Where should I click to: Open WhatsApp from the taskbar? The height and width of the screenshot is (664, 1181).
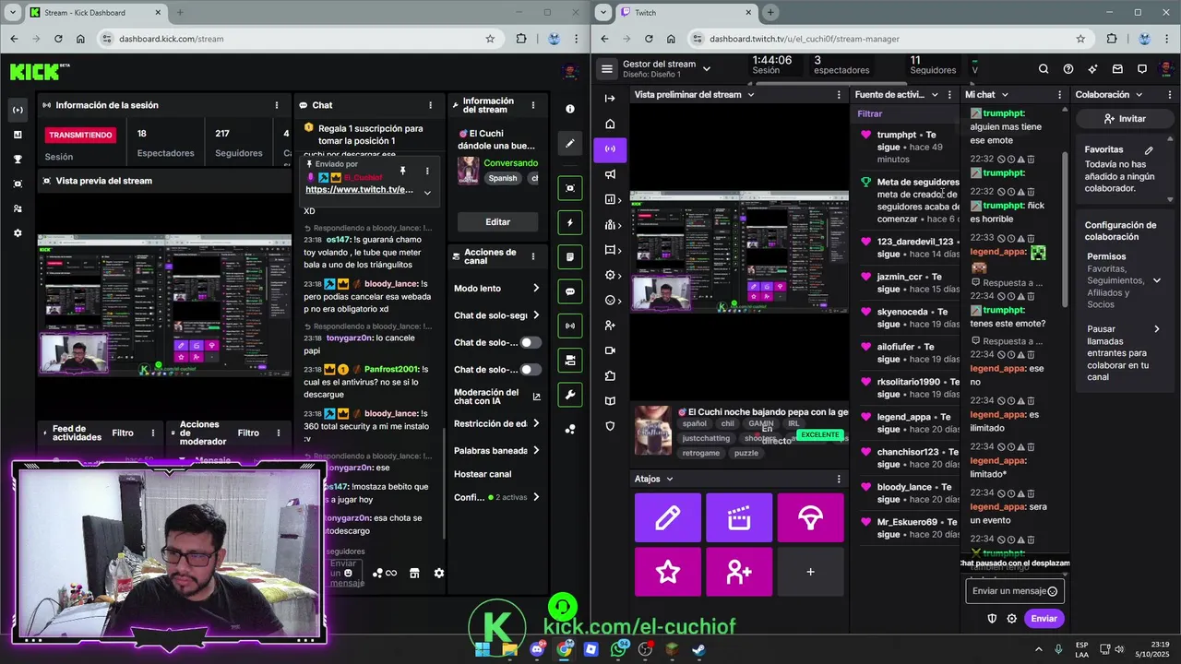(618, 649)
